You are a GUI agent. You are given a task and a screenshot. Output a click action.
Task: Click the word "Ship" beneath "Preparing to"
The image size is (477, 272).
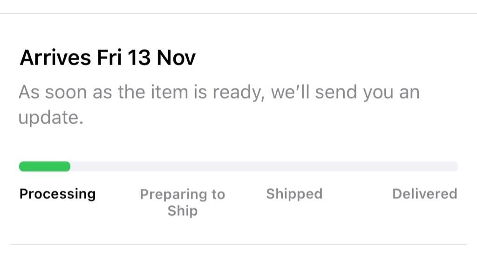183,211
